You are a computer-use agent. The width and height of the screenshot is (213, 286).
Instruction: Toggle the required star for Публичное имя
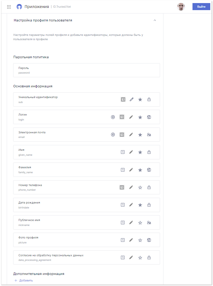(140, 223)
